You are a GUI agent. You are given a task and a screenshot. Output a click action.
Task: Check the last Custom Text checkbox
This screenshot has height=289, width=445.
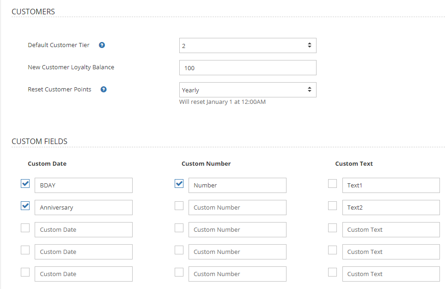[332, 272]
